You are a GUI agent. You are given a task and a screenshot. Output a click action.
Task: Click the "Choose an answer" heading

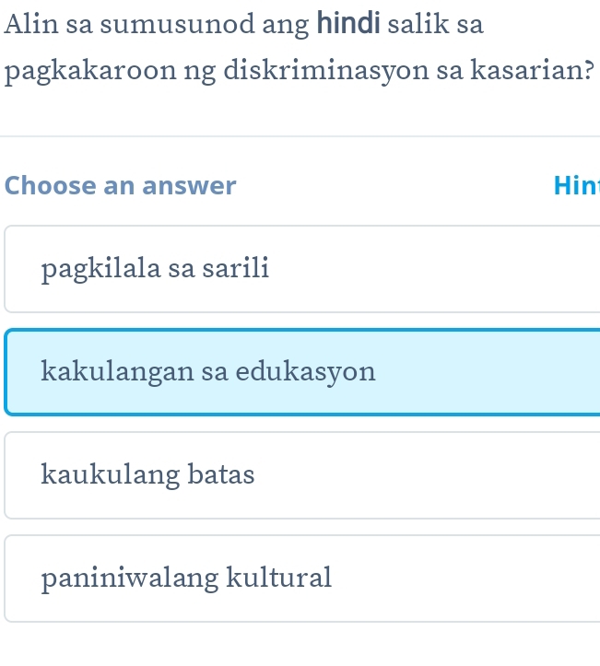[121, 186]
